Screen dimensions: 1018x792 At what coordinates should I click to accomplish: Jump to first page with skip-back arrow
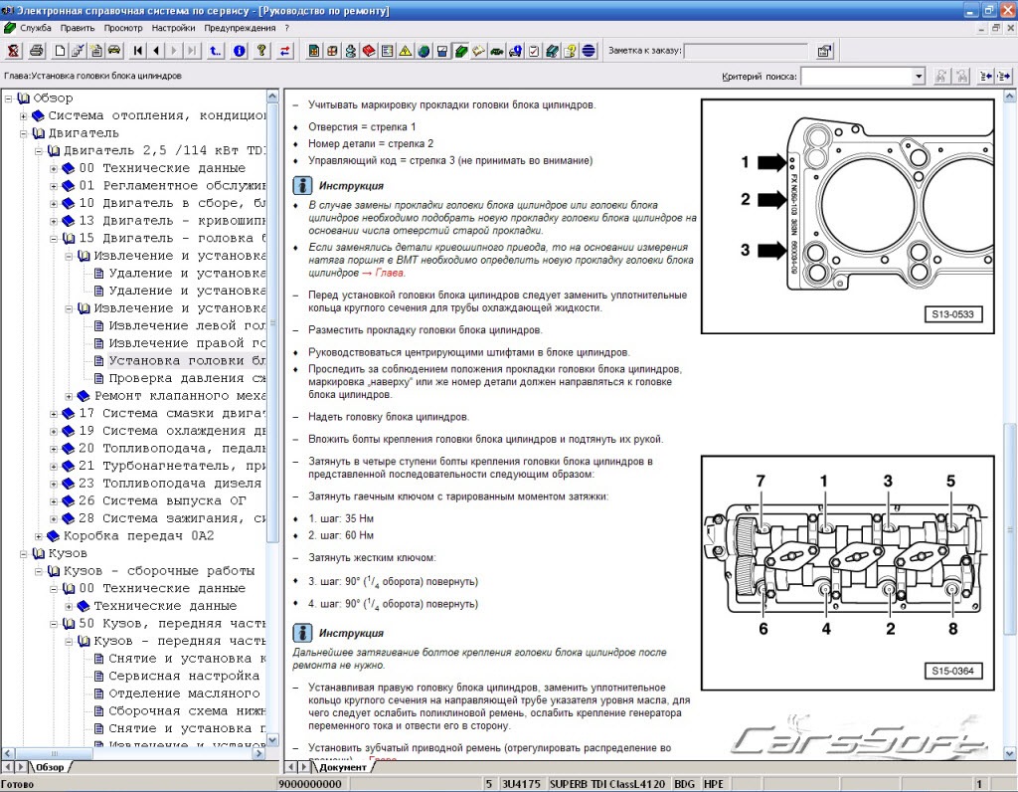coord(137,51)
